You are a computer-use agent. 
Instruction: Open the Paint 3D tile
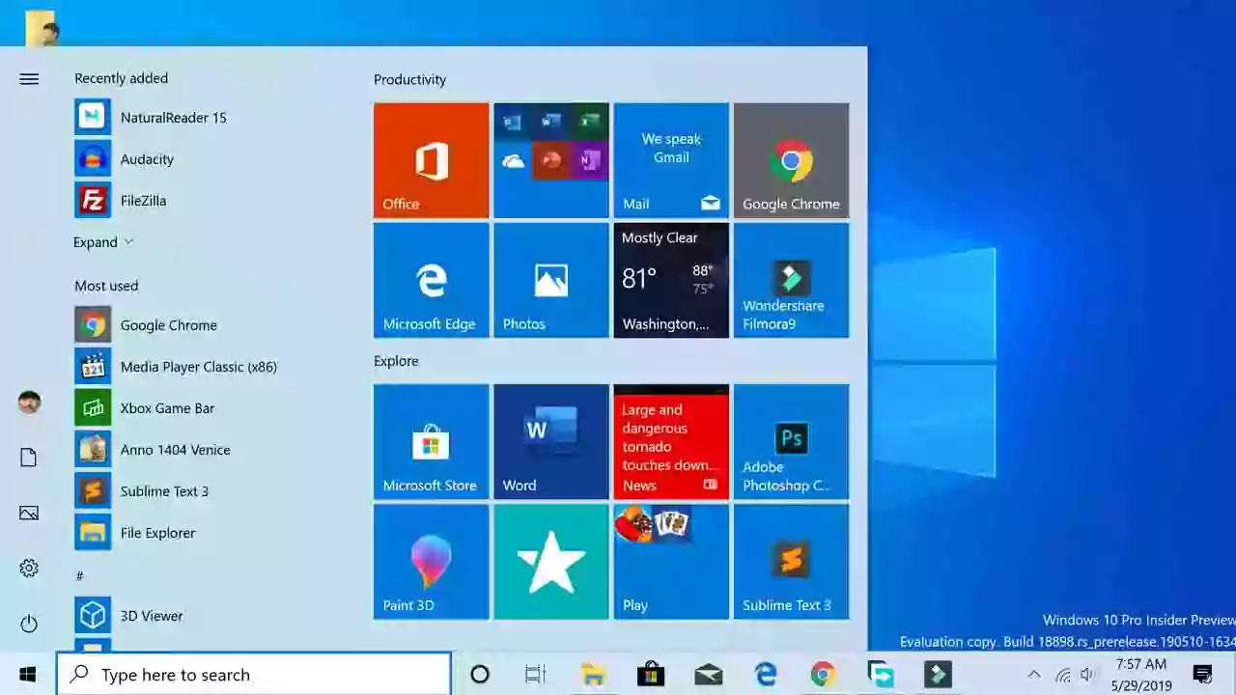coord(431,562)
